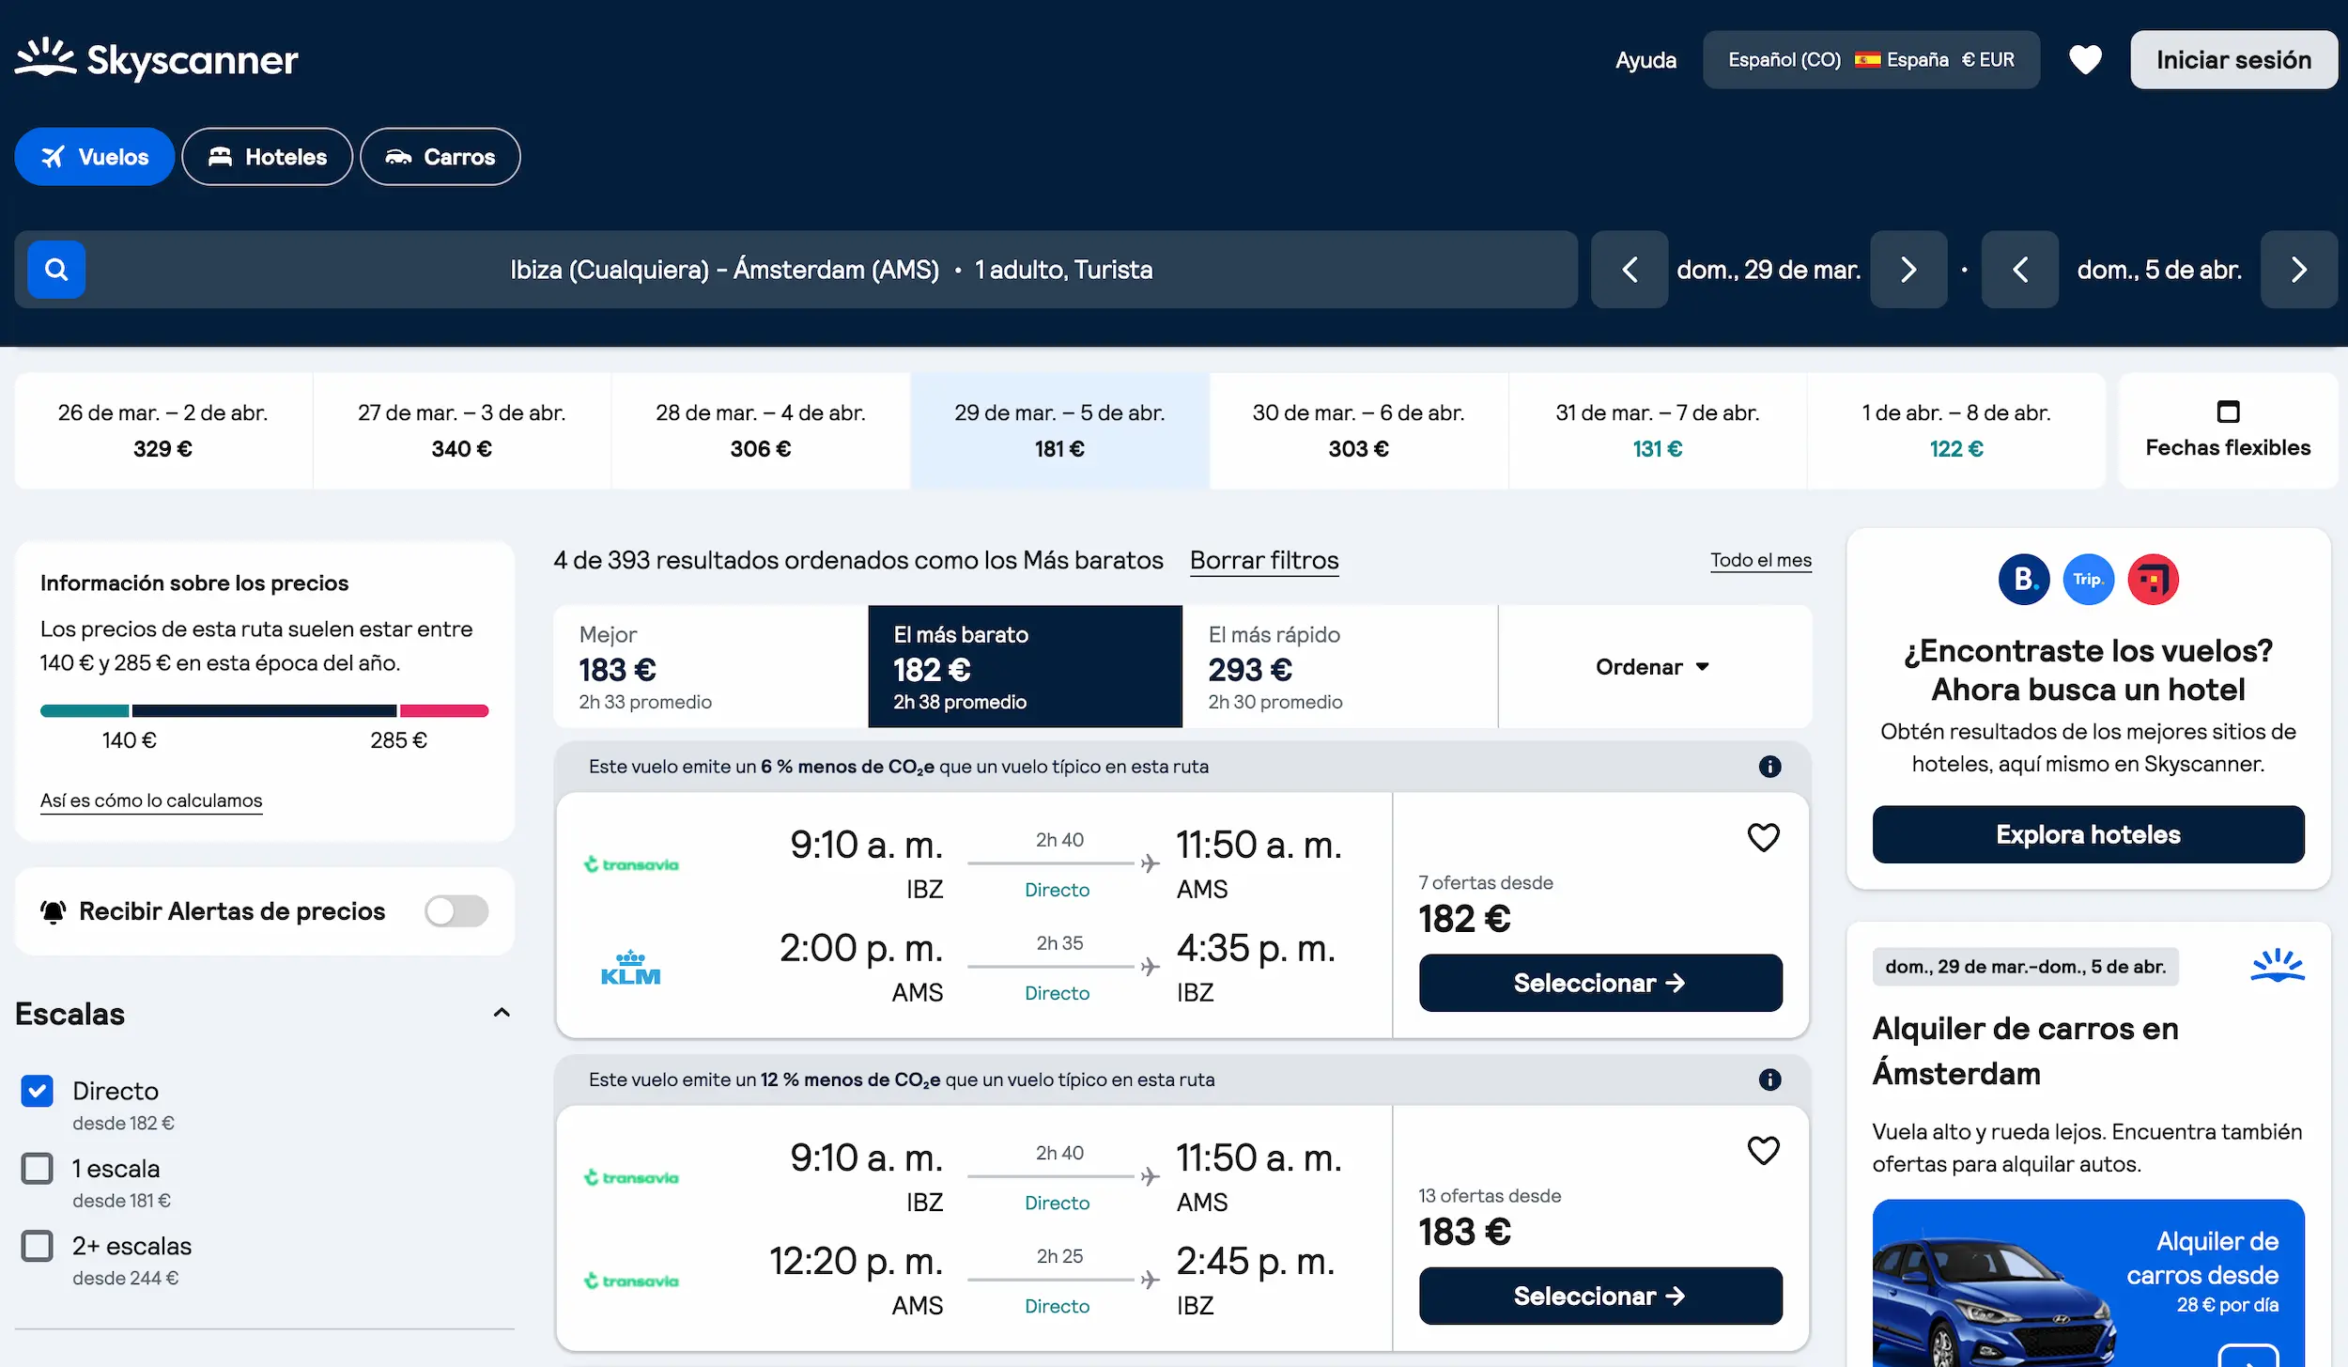Switch to the Hoteles tab
The height and width of the screenshot is (1367, 2348).
[267, 156]
